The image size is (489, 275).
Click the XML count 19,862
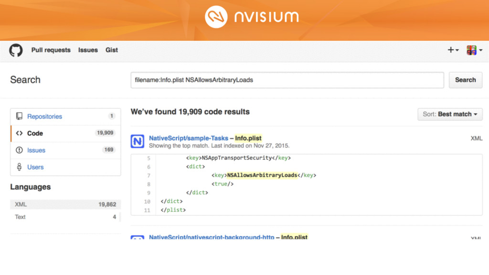pyautogui.click(x=107, y=204)
